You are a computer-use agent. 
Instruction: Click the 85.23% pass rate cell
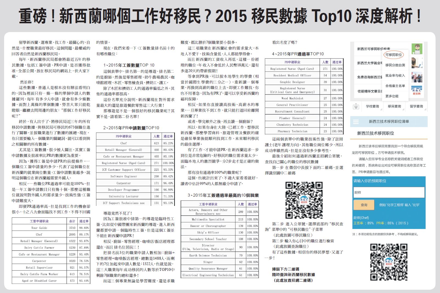168,143
